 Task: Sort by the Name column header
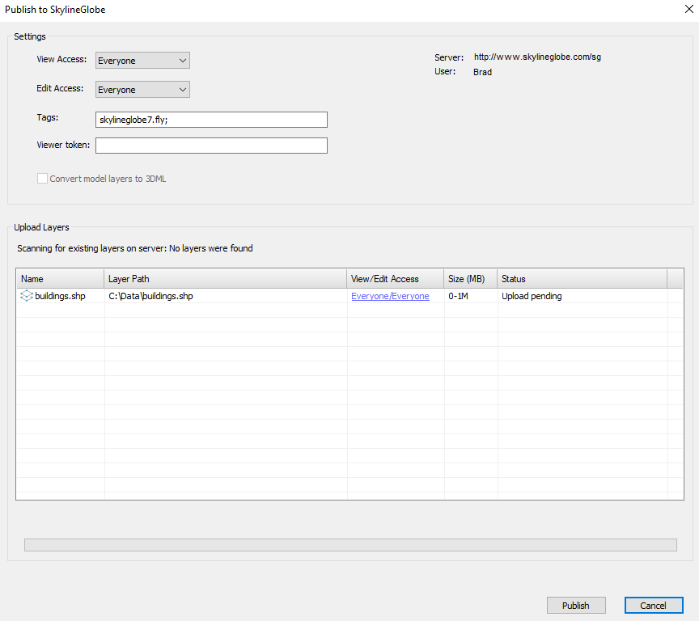pos(60,279)
